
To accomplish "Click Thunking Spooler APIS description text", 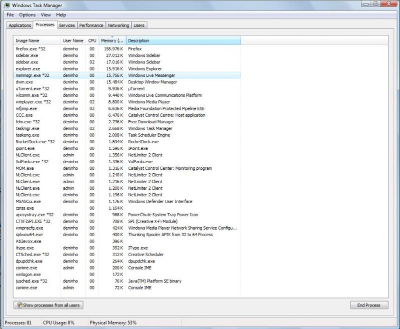I will tap(170, 235).
